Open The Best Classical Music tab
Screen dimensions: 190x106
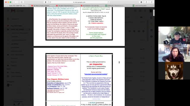[65, 6]
